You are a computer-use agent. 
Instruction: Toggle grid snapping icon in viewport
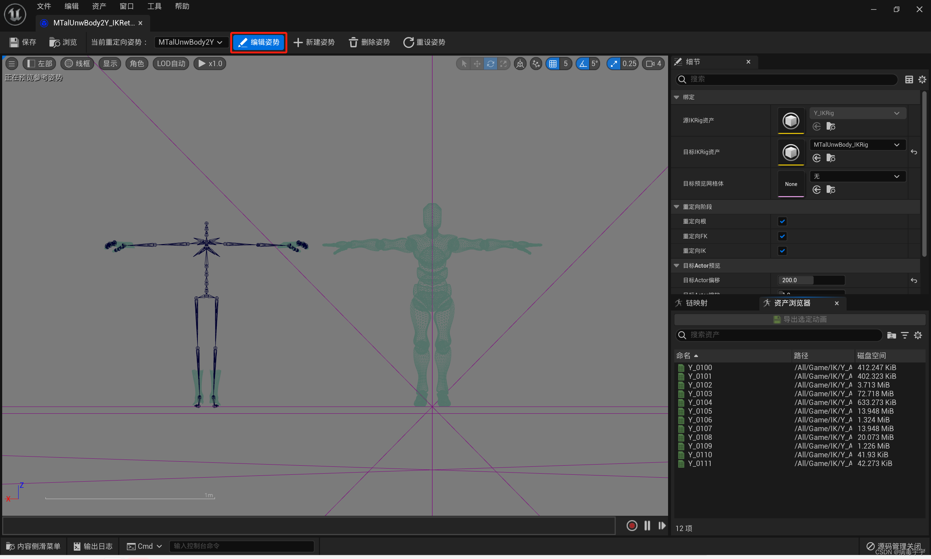click(553, 64)
